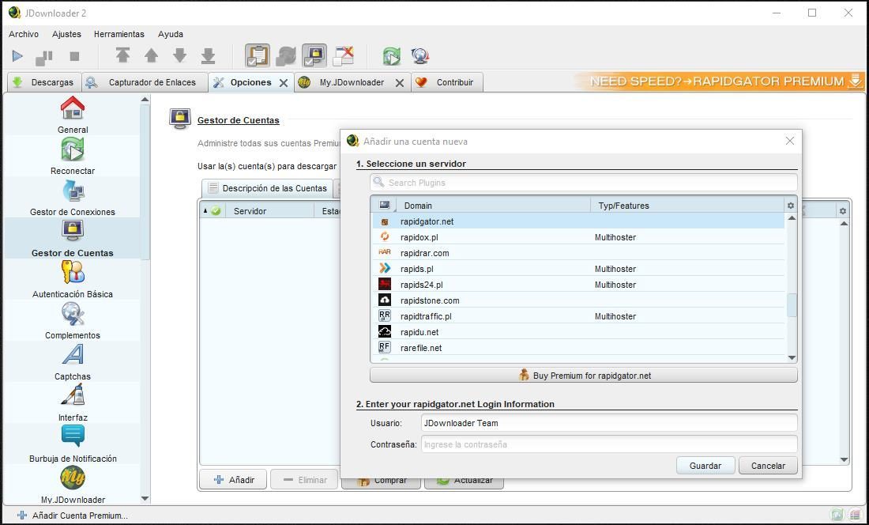Open server table settings gear
869x525 pixels.
pos(791,206)
